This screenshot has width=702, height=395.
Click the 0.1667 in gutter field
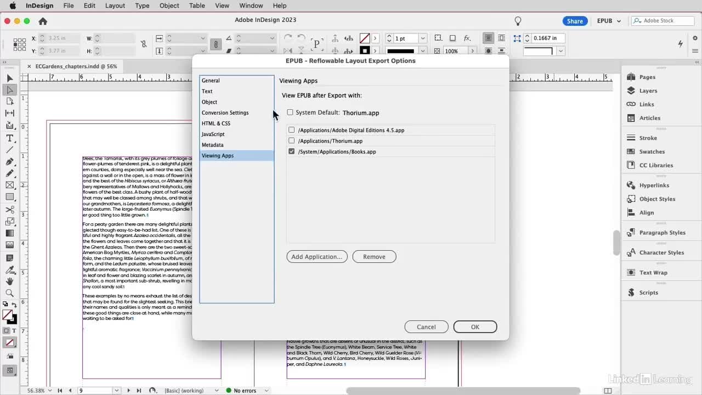point(548,38)
